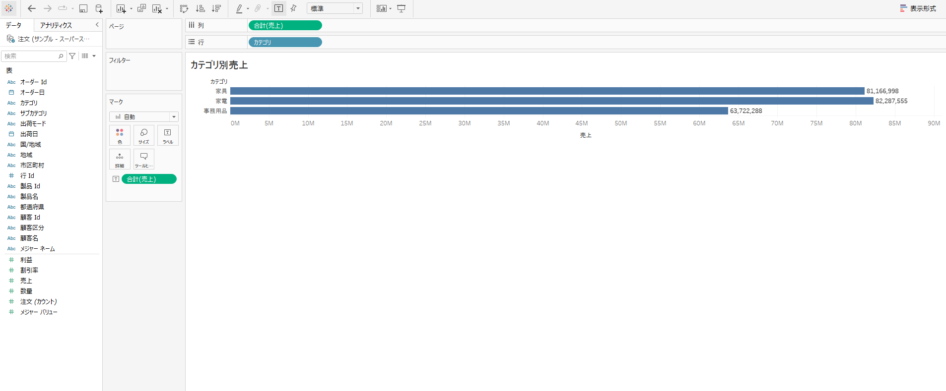Click the 売上 axis title under chart
Viewport: 946px width, 391px height.
pyautogui.click(x=586, y=135)
